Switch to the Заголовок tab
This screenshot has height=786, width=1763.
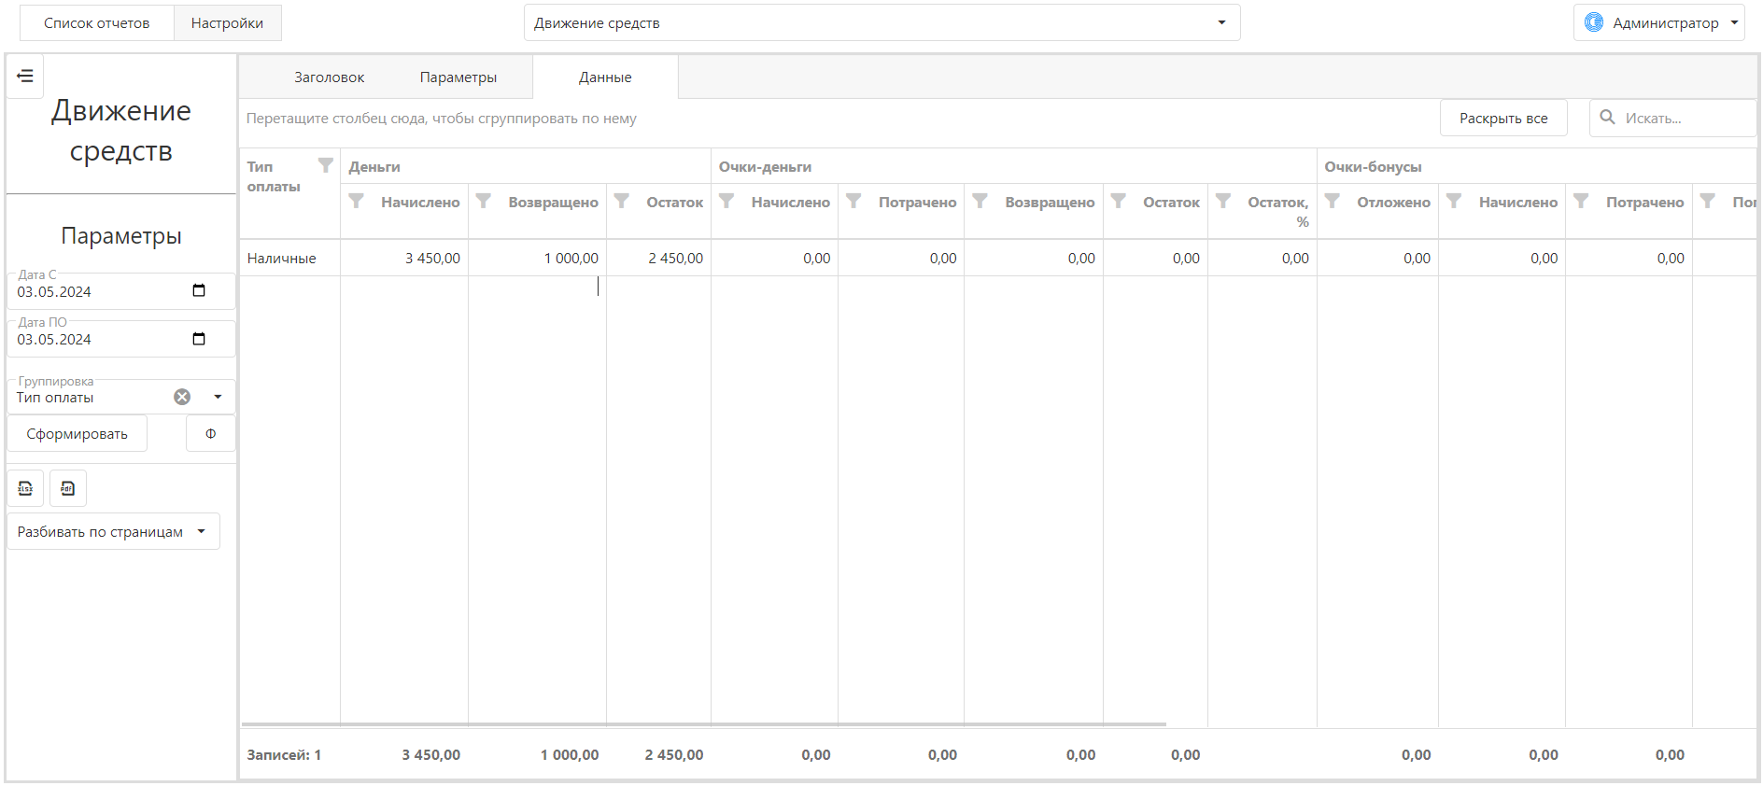(329, 77)
